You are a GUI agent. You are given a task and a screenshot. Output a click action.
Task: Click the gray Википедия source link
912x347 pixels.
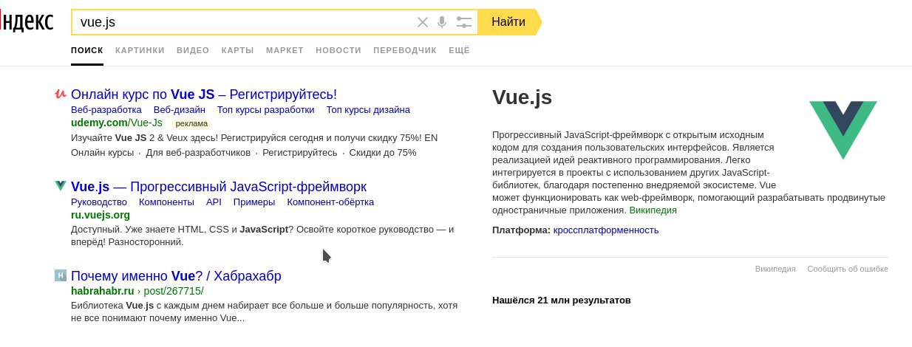click(775, 269)
